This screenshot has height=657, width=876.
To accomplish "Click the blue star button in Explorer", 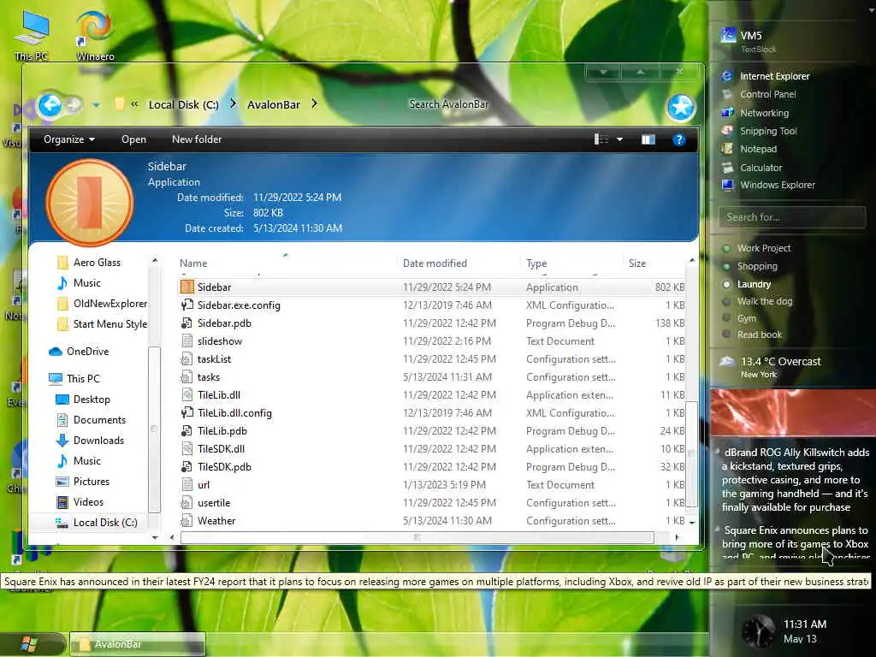I will (680, 107).
